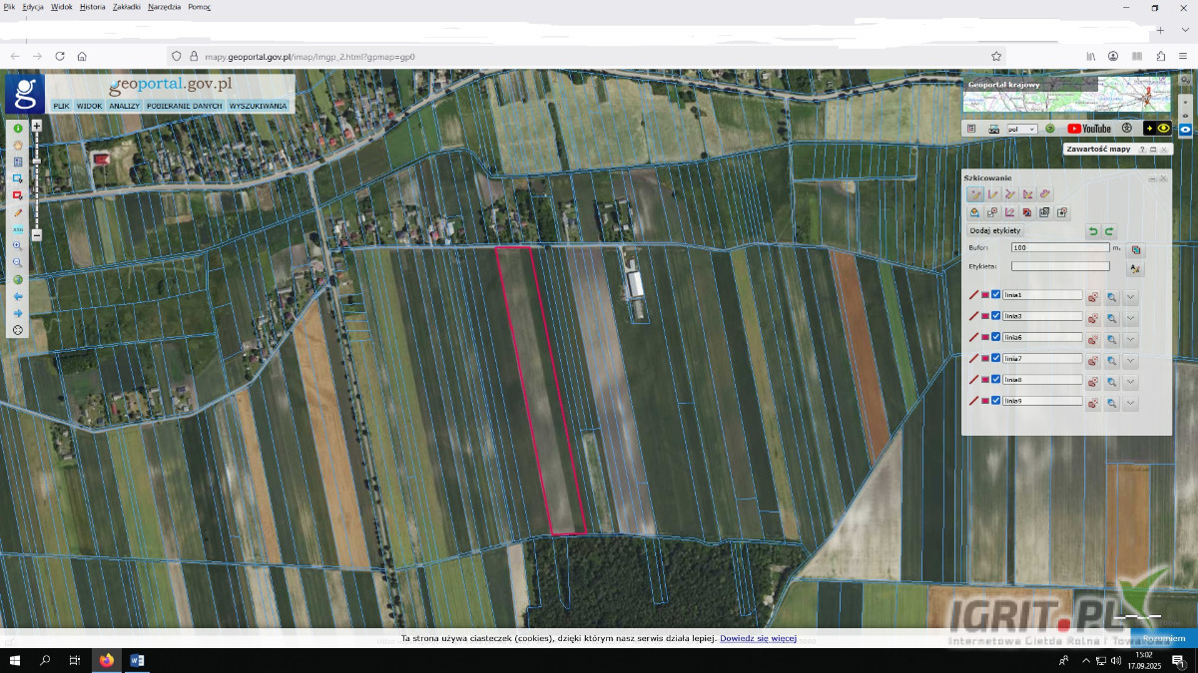The image size is (1198, 673).
Task: Expand options for linia3 with chevron
Action: (x=1131, y=317)
